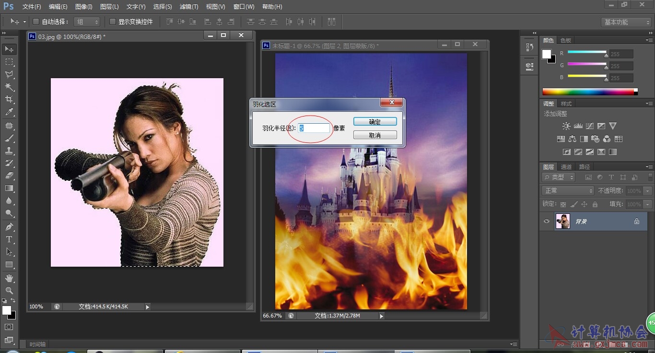Open the Color panel flyout menu

coord(648,40)
